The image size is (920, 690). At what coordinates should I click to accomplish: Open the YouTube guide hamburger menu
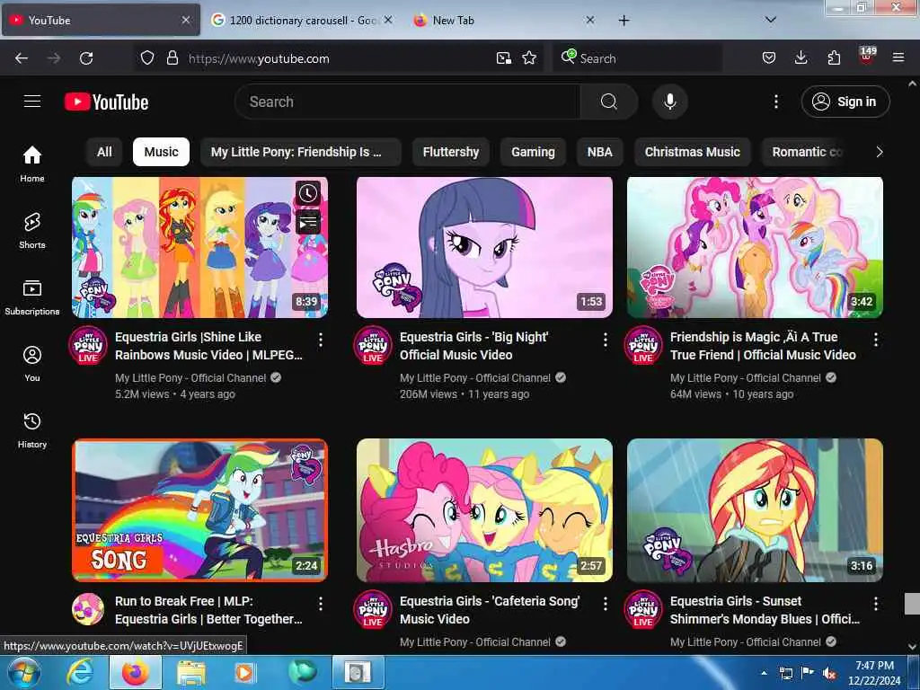(x=32, y=102)
